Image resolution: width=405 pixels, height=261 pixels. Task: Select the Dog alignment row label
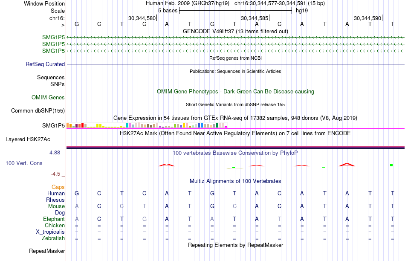tap(60, 213)
